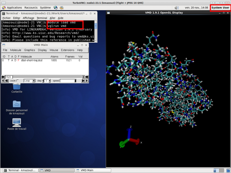
Task: Increase the step value with right arrow
Action: 50,81
